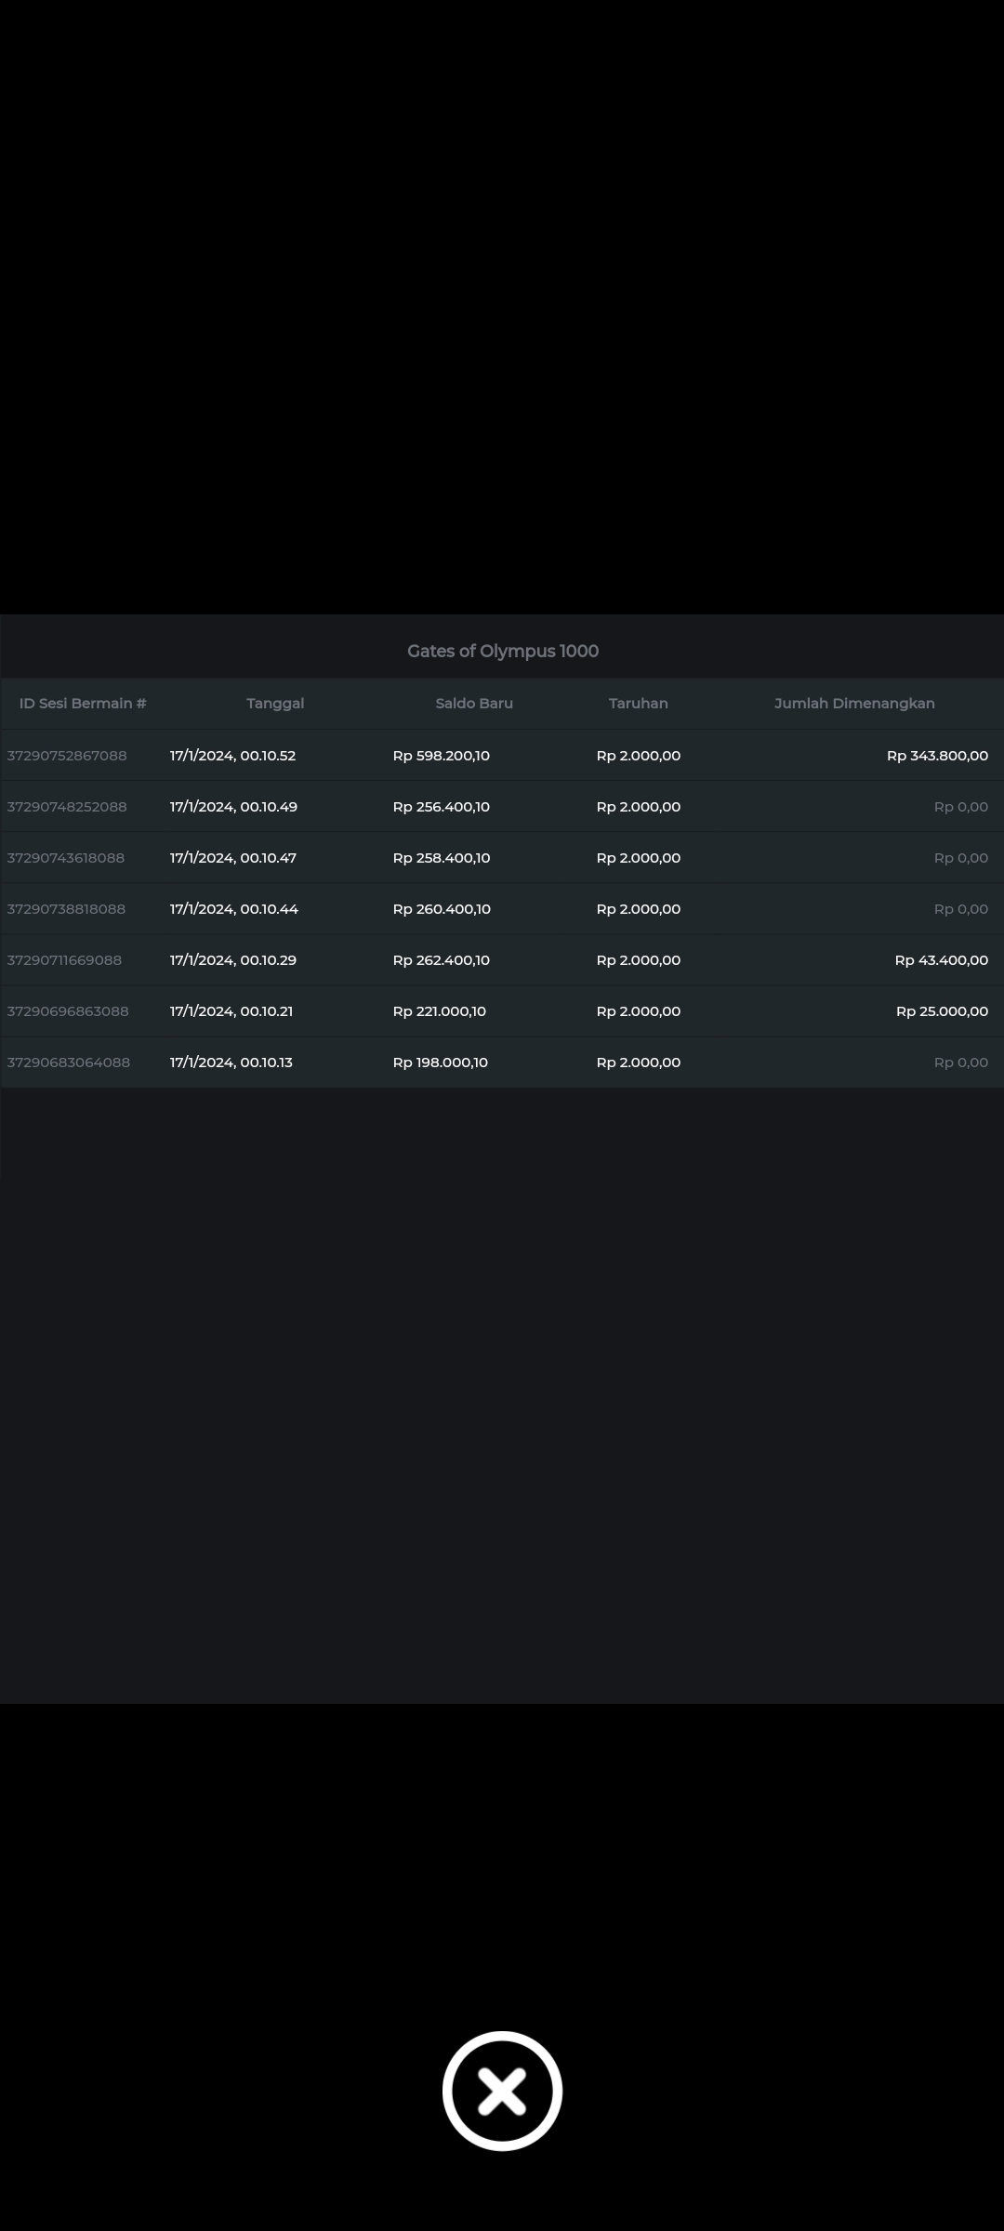Open session ID 37290752867088
Screen dimensions: 1004x2231
point(67,756)
